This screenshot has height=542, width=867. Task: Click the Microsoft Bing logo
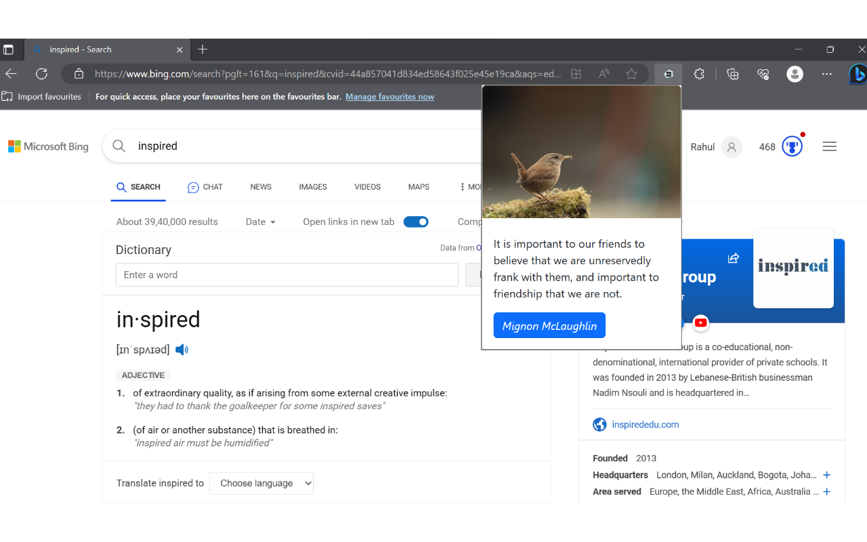(48, 146)
